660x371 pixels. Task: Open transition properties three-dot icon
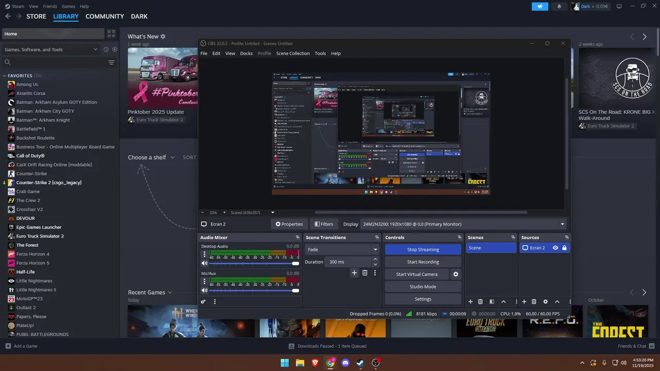[x=375, y=273]
